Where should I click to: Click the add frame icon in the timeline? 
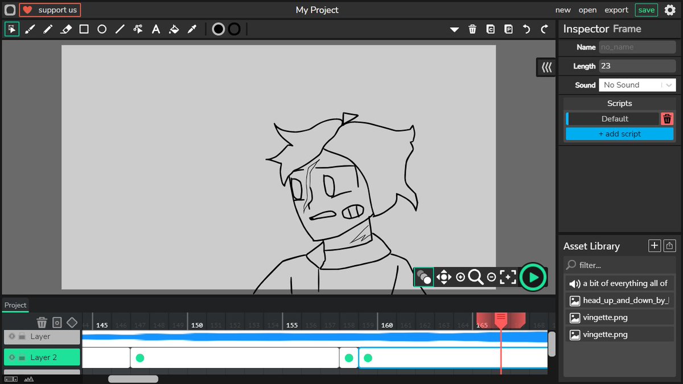(x=57, y=323)
